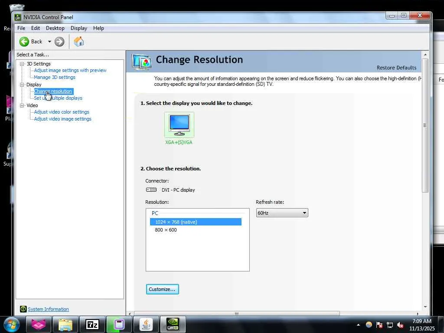Image resolution: width=444 pixels, height=333 pixels.
Task: Open the Display menu
Action: coord(79,28)
